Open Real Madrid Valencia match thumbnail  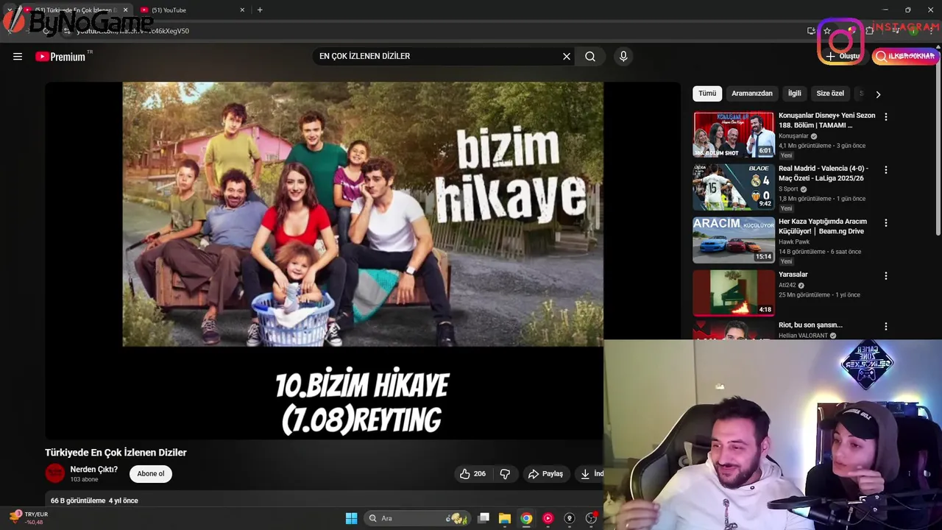coord(734,188)
